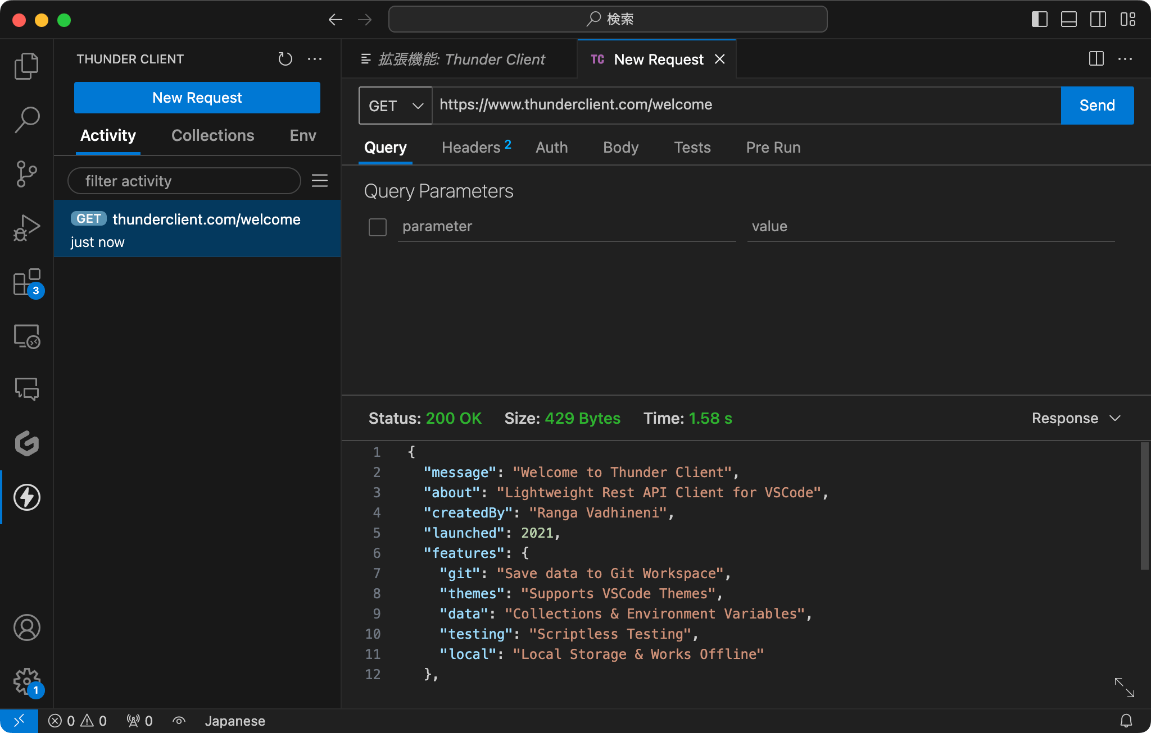Toggle secondary side bar layout icon
Viewport: 1151px width, 733px height.
1098,20
